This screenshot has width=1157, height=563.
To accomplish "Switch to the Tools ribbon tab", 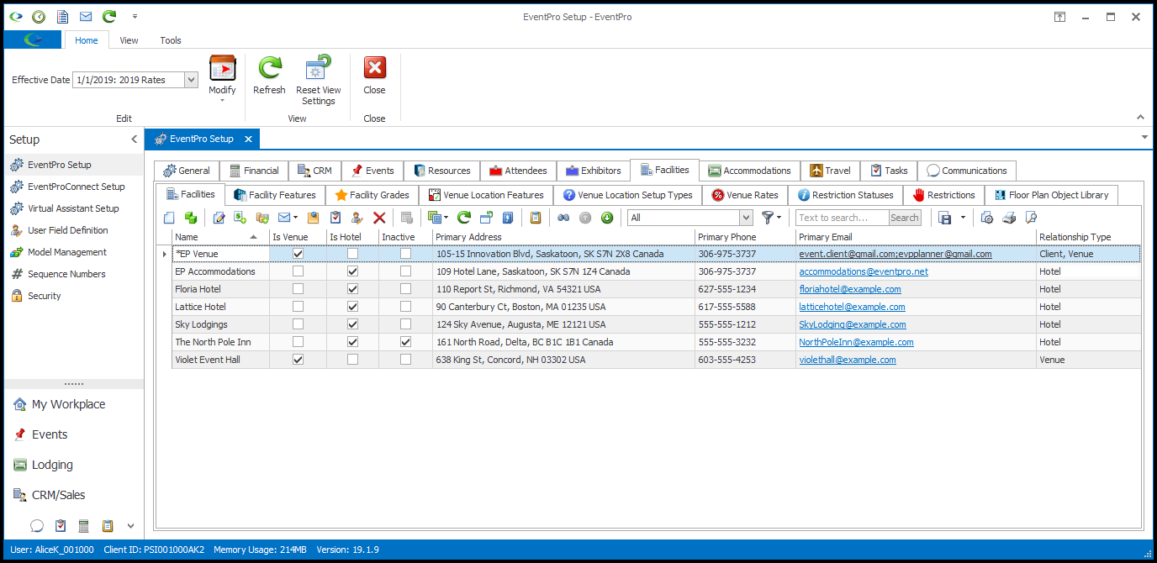I will click(171, 40).
